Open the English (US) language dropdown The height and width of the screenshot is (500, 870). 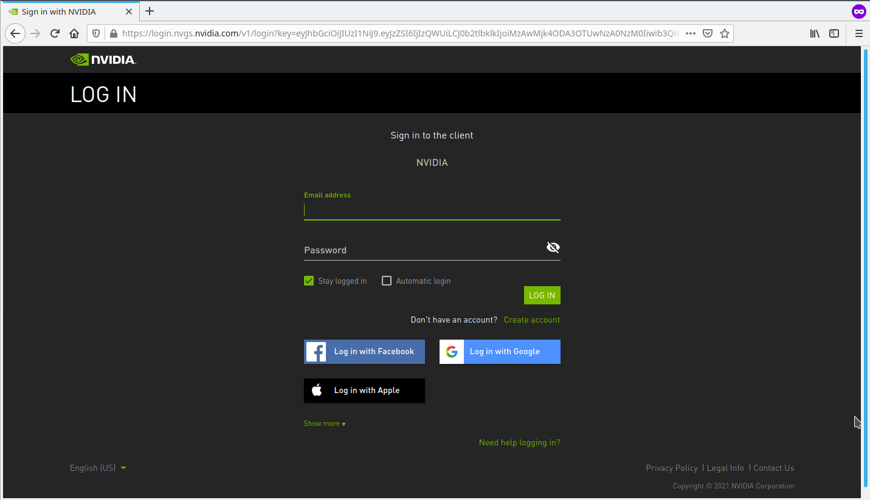coord(98,468)
